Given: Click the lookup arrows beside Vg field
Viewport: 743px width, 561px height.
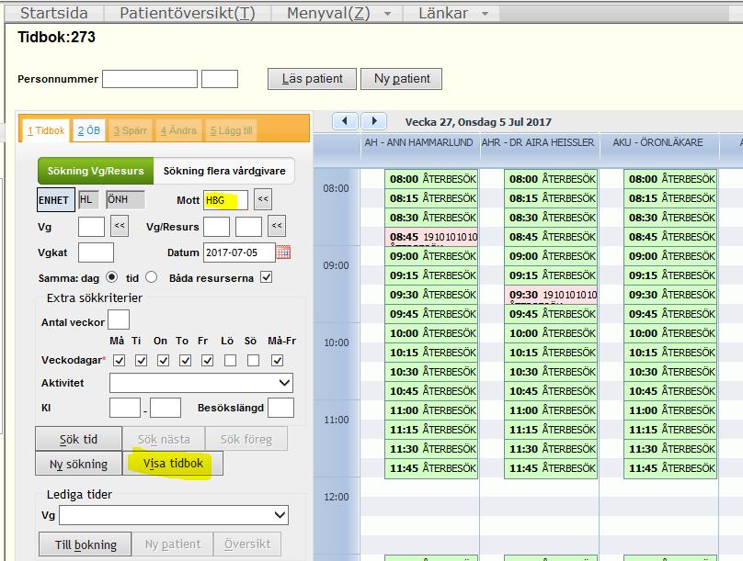Looking at the screenshot, I should pos(120,226).
